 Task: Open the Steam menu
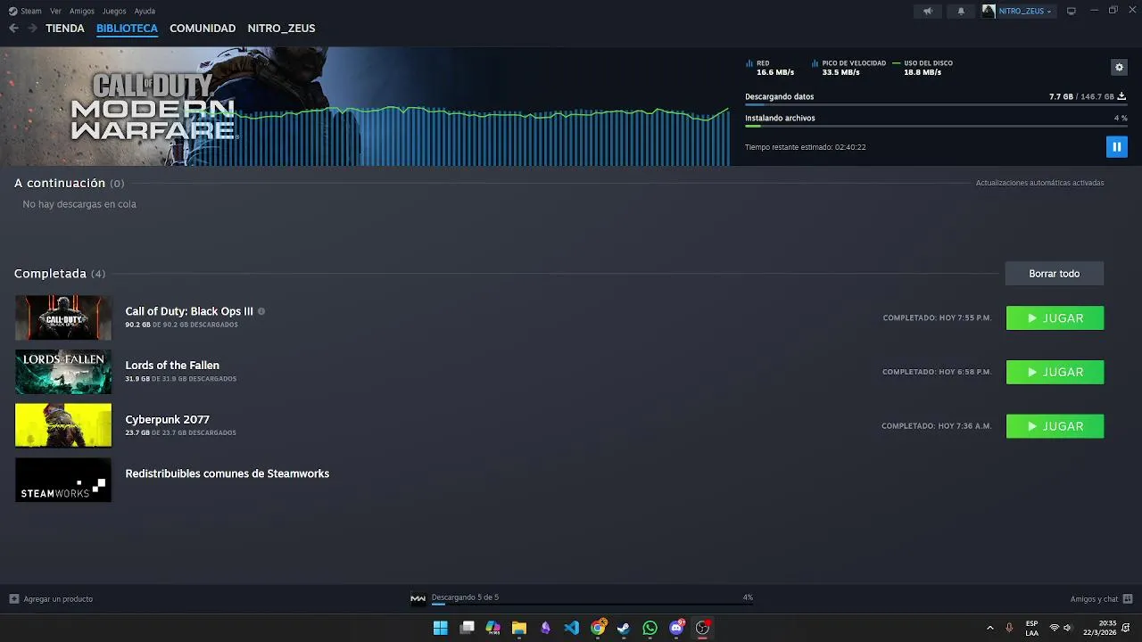coord(25,11)
